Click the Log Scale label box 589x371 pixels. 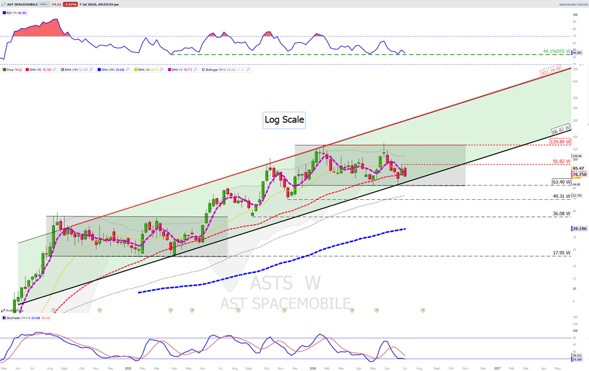click(284, 120)
